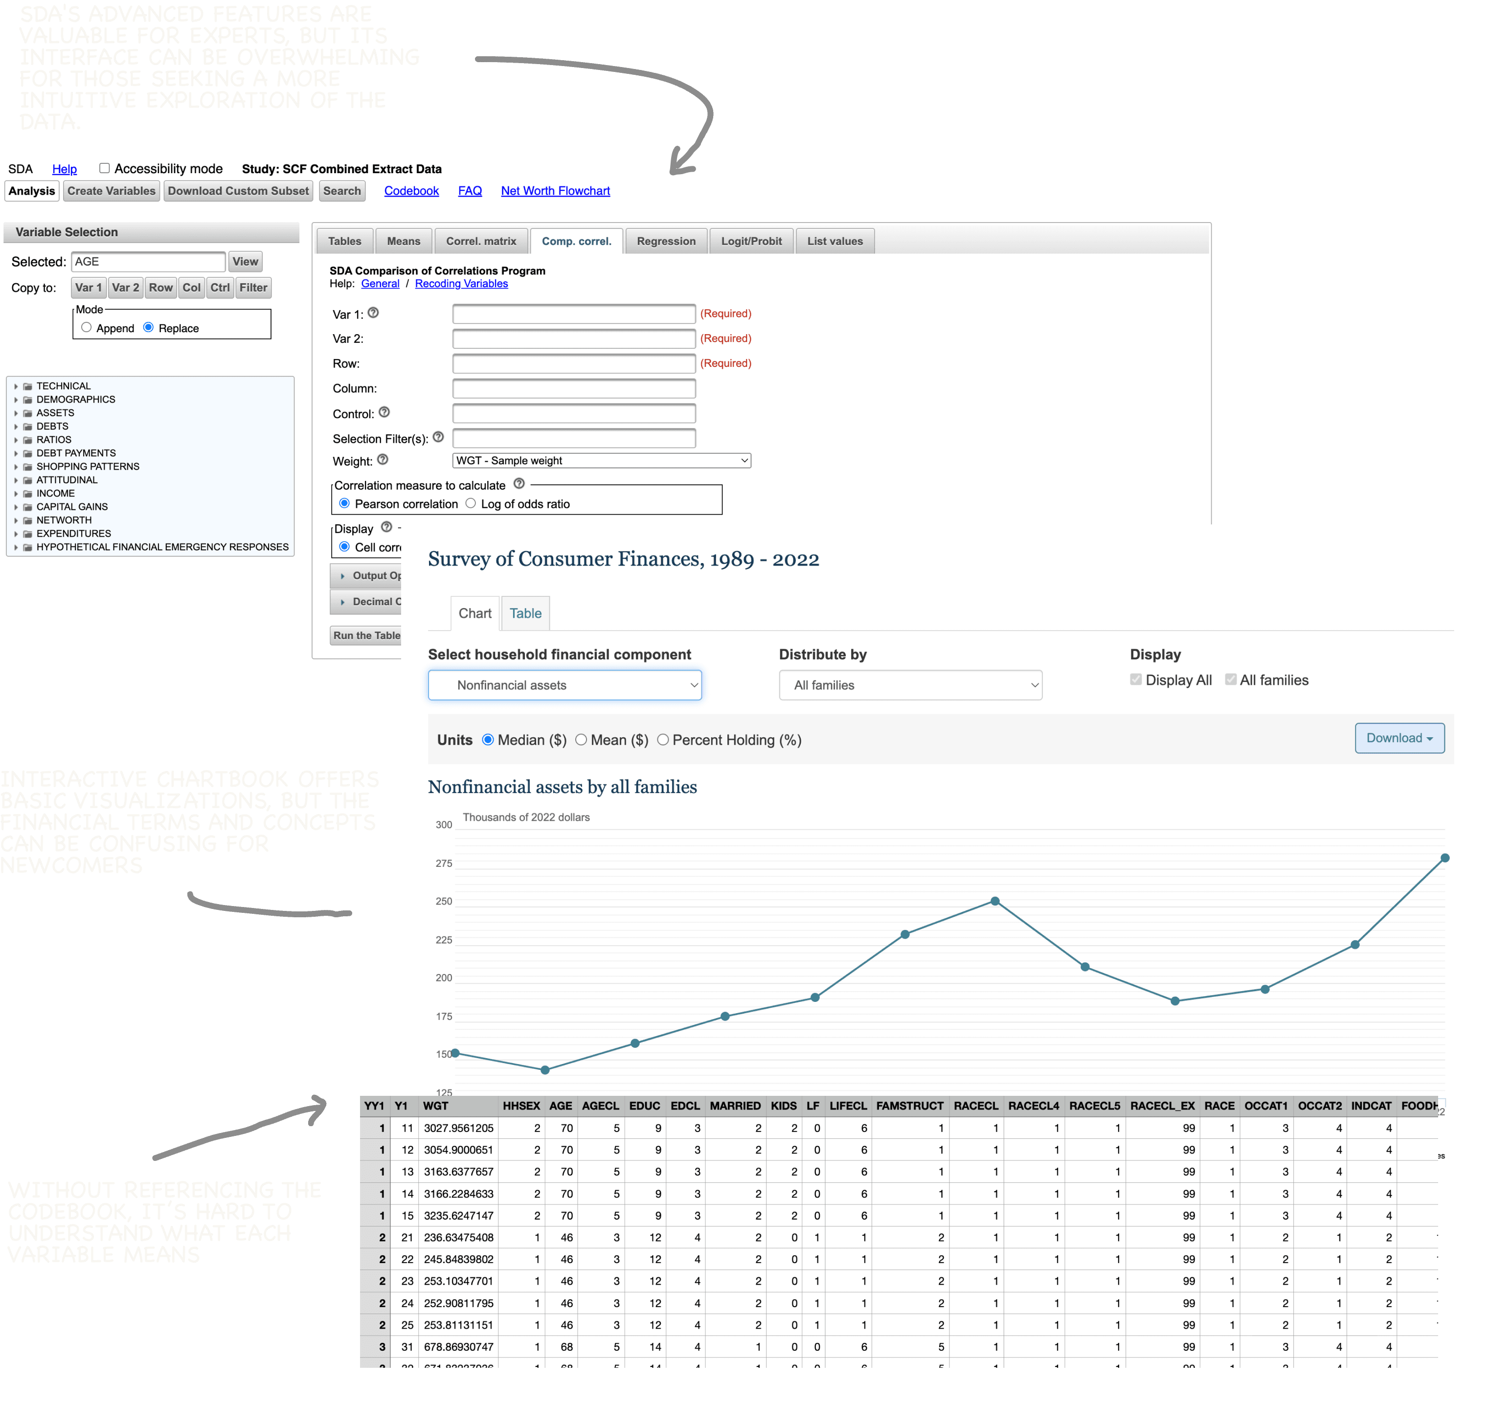Open the Correlation measure help icon
Viewport: 1489px width, 1405px height.
(x=519, y=484)
